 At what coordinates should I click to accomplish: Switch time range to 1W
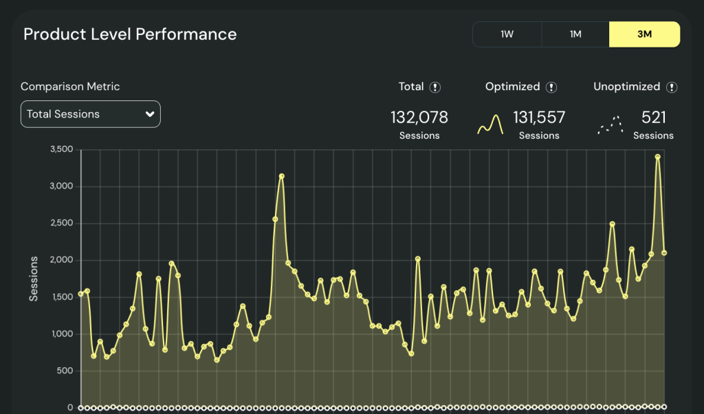pyautogui.click(x=507, y=34)
